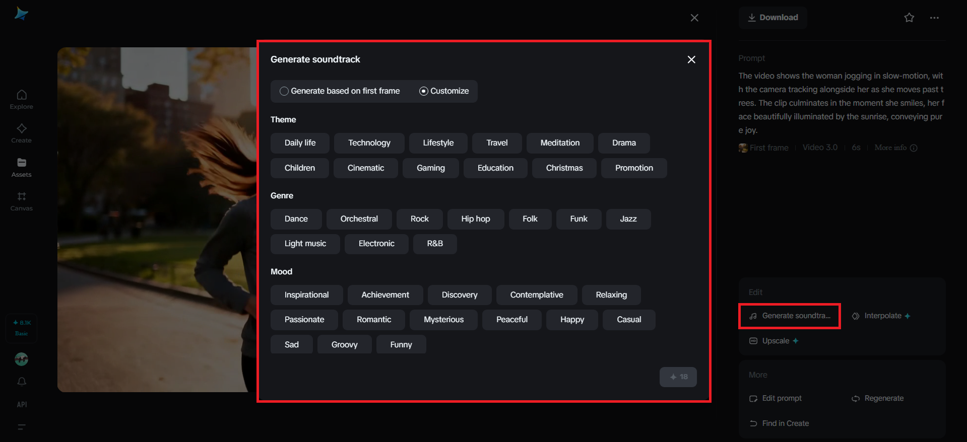Open the Canvas workspace in sidebar

point(21,201)
